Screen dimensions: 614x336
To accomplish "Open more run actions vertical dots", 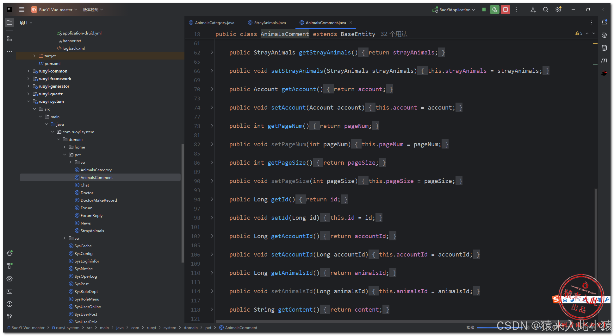I will click(516, 10).
